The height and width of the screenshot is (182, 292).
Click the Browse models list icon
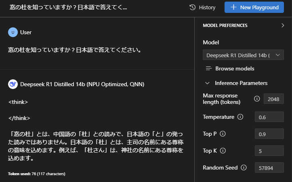pyautogui.click(x=209, y=68)
